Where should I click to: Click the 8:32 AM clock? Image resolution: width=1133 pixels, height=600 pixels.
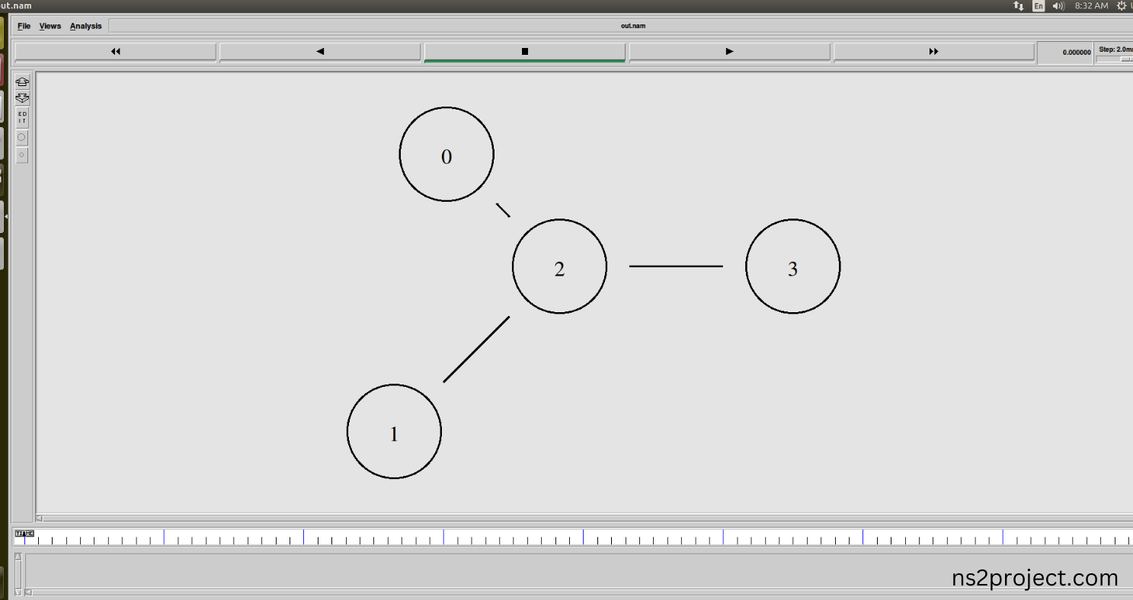[1091, 5]
